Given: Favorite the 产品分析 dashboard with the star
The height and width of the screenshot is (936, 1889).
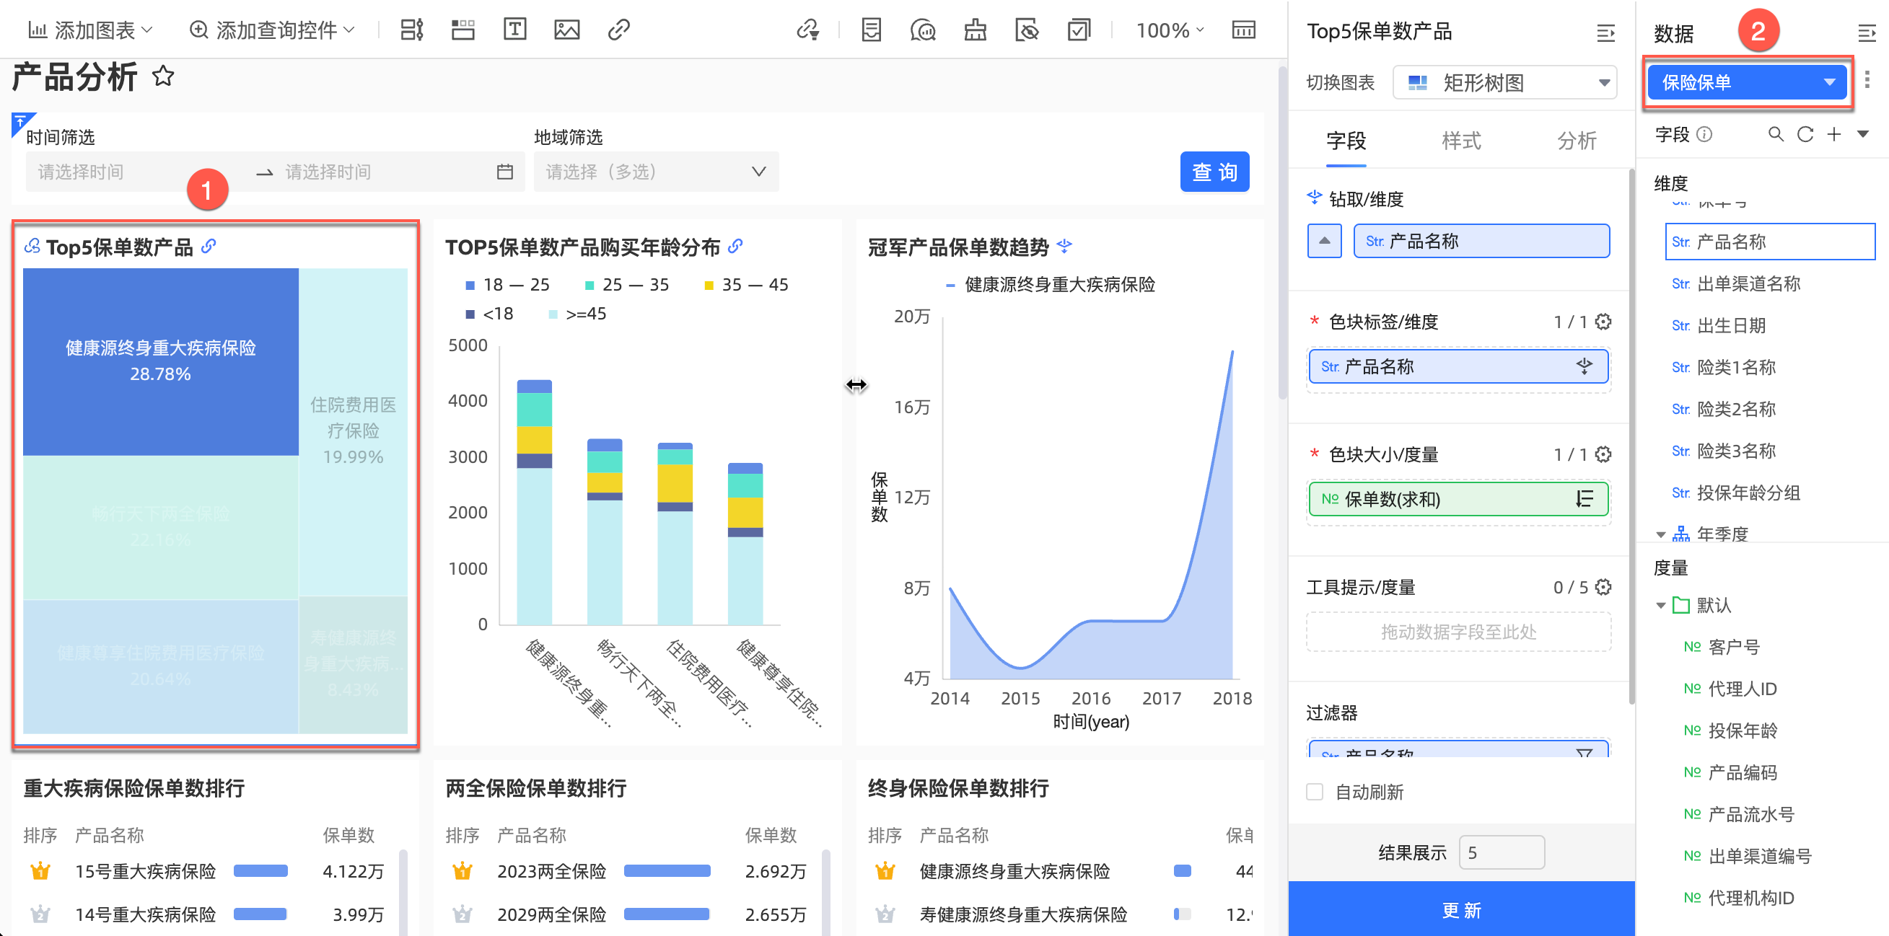Looking at the screenshot, I should click(x=163, y=76).
